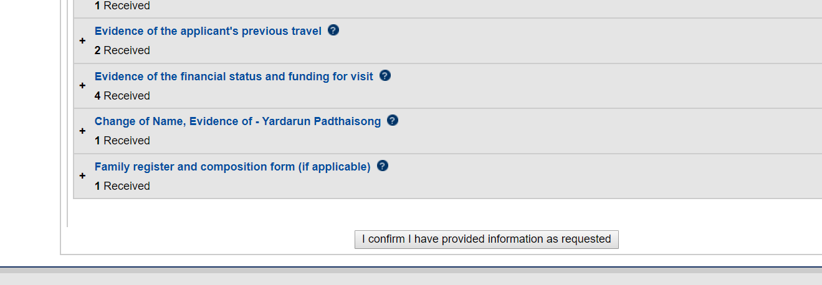Expand the financial status and funding section
The height and width of the screenshot is (285, 822).
82,86
